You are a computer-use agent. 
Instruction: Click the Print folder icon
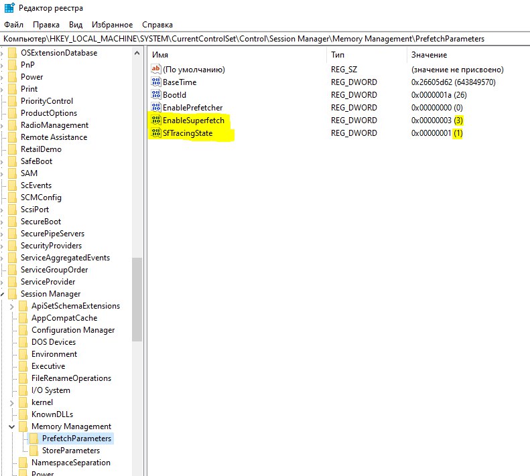13,89
